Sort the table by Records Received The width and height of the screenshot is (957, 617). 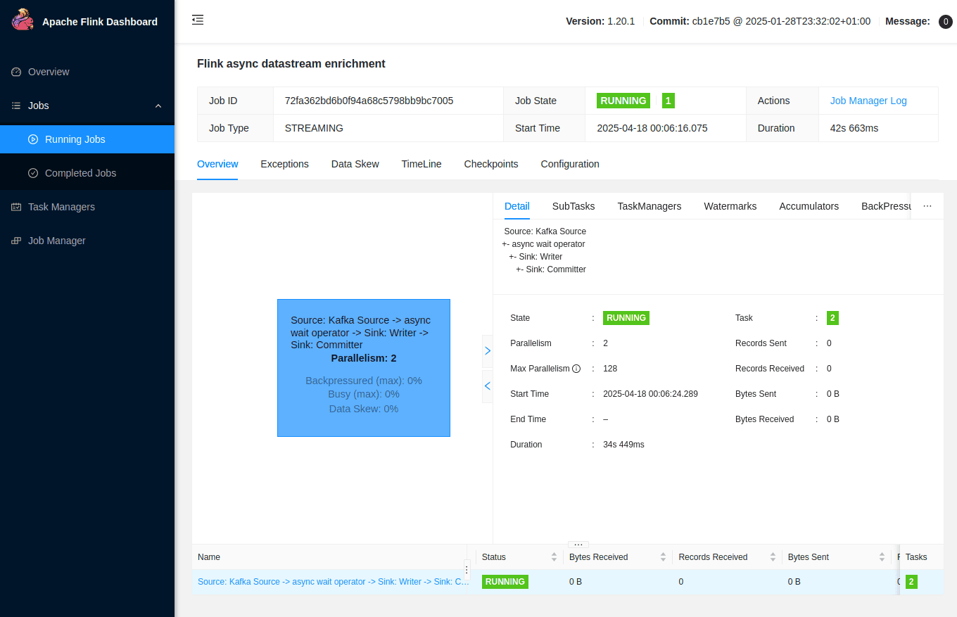(x=773, y=557)
